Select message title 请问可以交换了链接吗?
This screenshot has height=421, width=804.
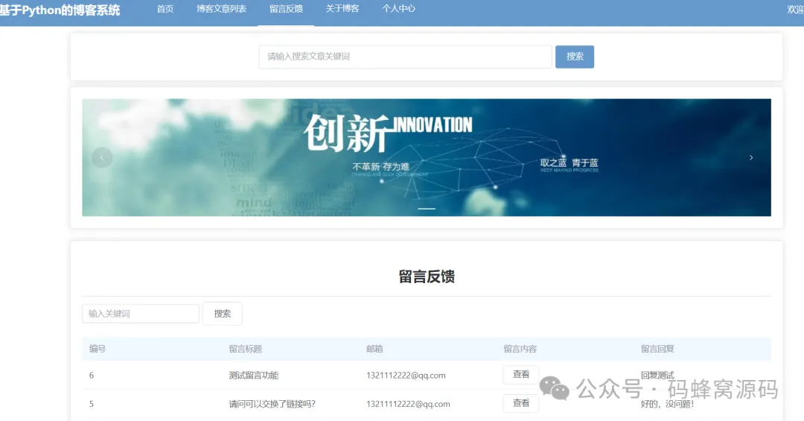[x=272, y=404]
